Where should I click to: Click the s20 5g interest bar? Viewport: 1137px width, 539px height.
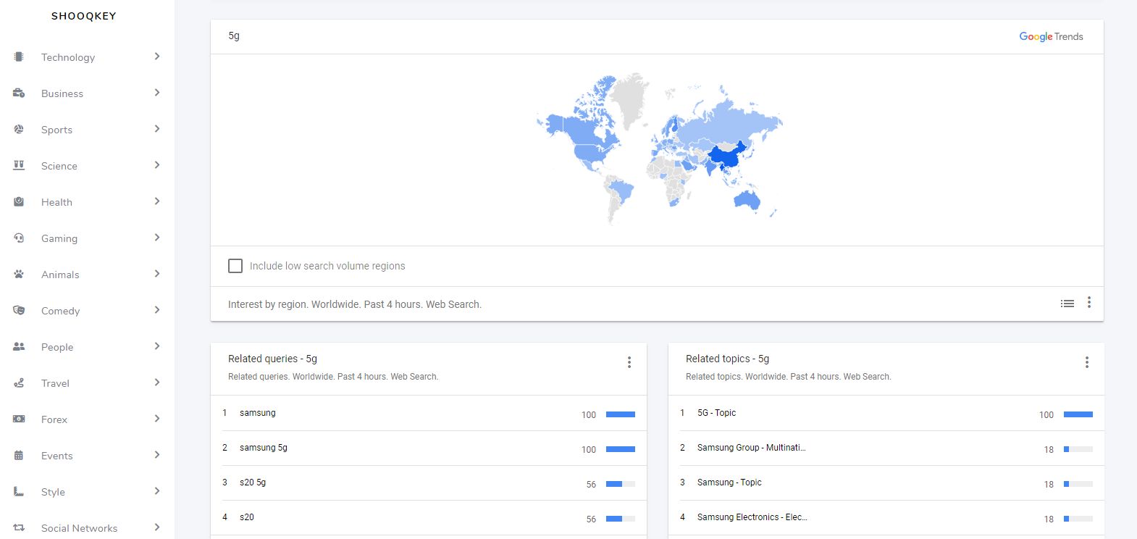620,483
